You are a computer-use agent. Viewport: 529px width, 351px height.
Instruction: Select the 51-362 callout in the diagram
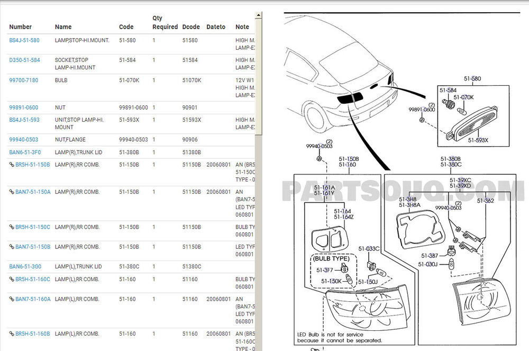coord(485,201)
